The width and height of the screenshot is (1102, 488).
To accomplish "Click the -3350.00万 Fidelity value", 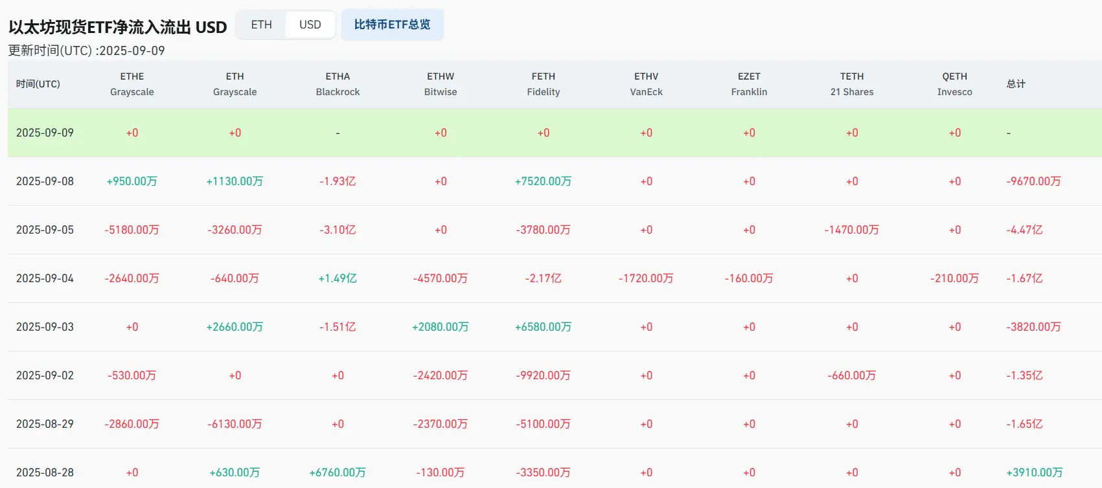I will click(x=544, y=472).
